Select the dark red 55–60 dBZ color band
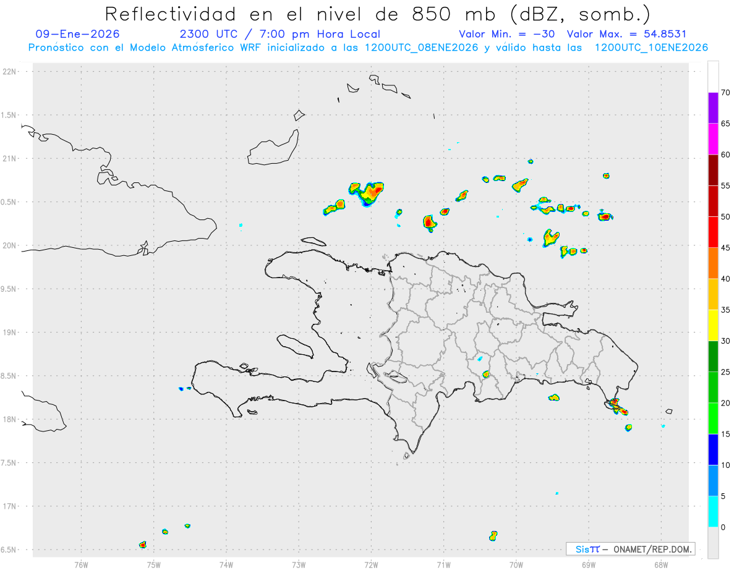742x573 pixels. (713, 170)
